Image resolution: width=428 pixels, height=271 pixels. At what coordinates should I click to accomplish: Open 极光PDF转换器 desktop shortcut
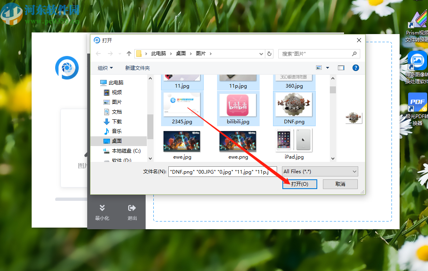(417, 109)
